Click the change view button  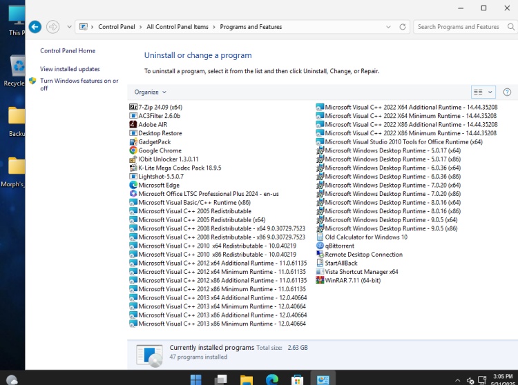tap(478, 92)
